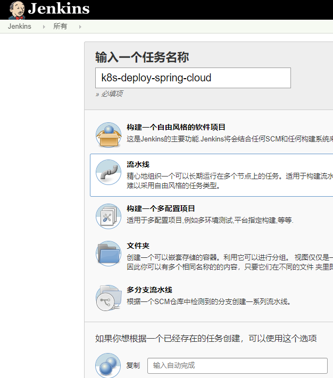Expand the arrow after Jenkins breadcrumb
This screenshot has width=333, height=378.
coord(44,27)
